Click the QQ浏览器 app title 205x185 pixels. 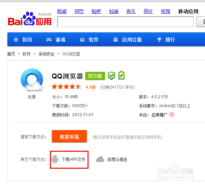(67, 76)
